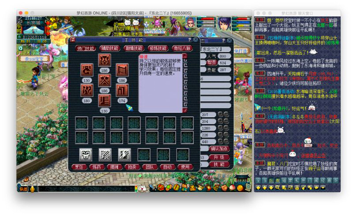This screenshot has height=216, width=353.
Task: Click the 使用 button in skills panel
Action: point(185,167)
